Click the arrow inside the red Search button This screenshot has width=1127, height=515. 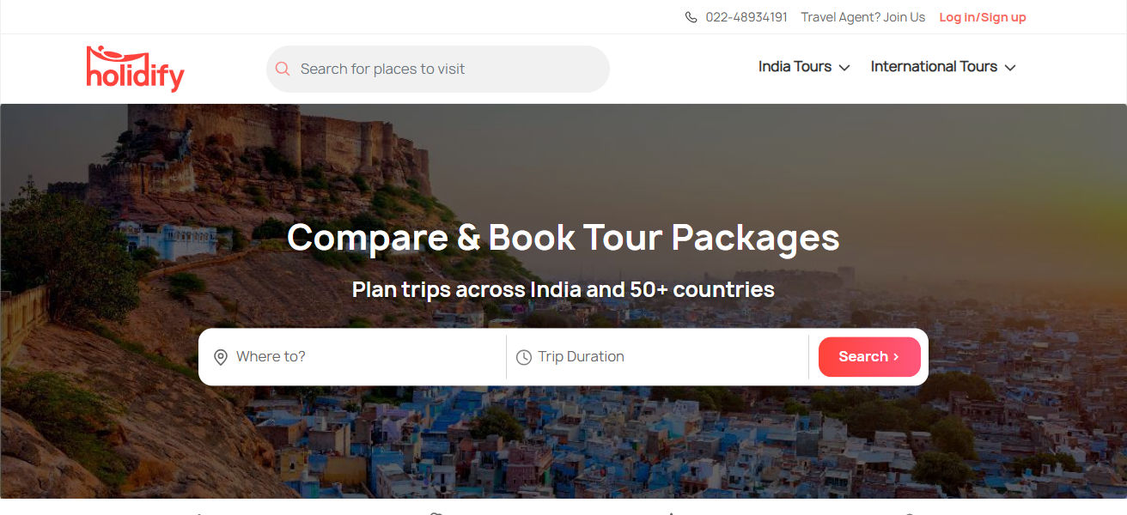point(897,357)
